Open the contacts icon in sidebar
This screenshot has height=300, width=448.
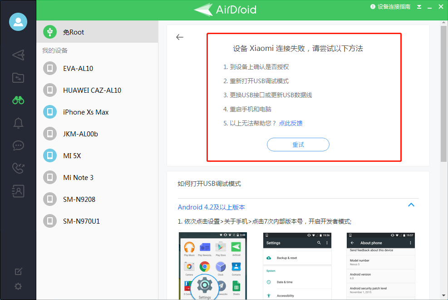[18, 191]
